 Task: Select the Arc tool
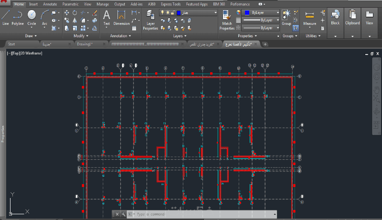(x=44, y=18)
